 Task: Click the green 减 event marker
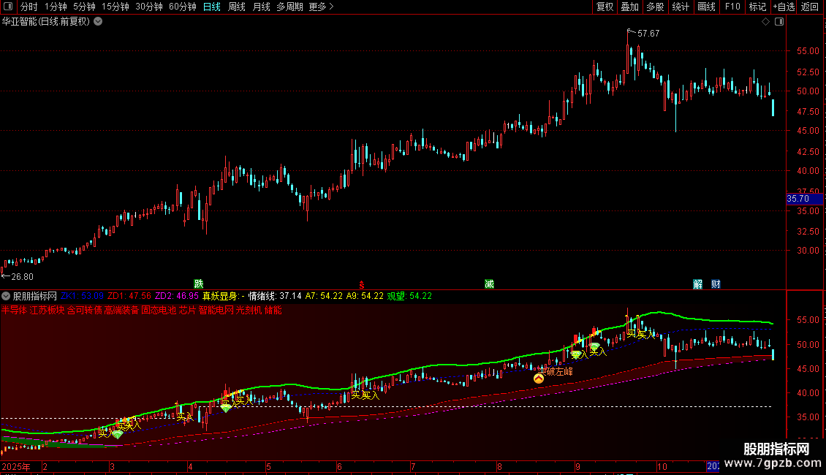click(x=489, y=284)
